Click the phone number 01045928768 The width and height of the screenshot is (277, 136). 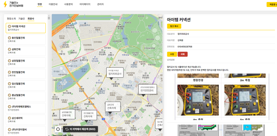pyautogui.click(x=185, y=47)
